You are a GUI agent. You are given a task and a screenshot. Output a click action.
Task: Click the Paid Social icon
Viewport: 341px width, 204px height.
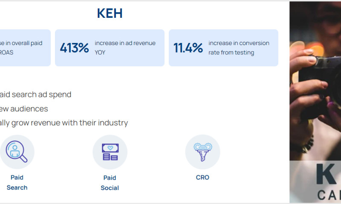tap(110, 152)
